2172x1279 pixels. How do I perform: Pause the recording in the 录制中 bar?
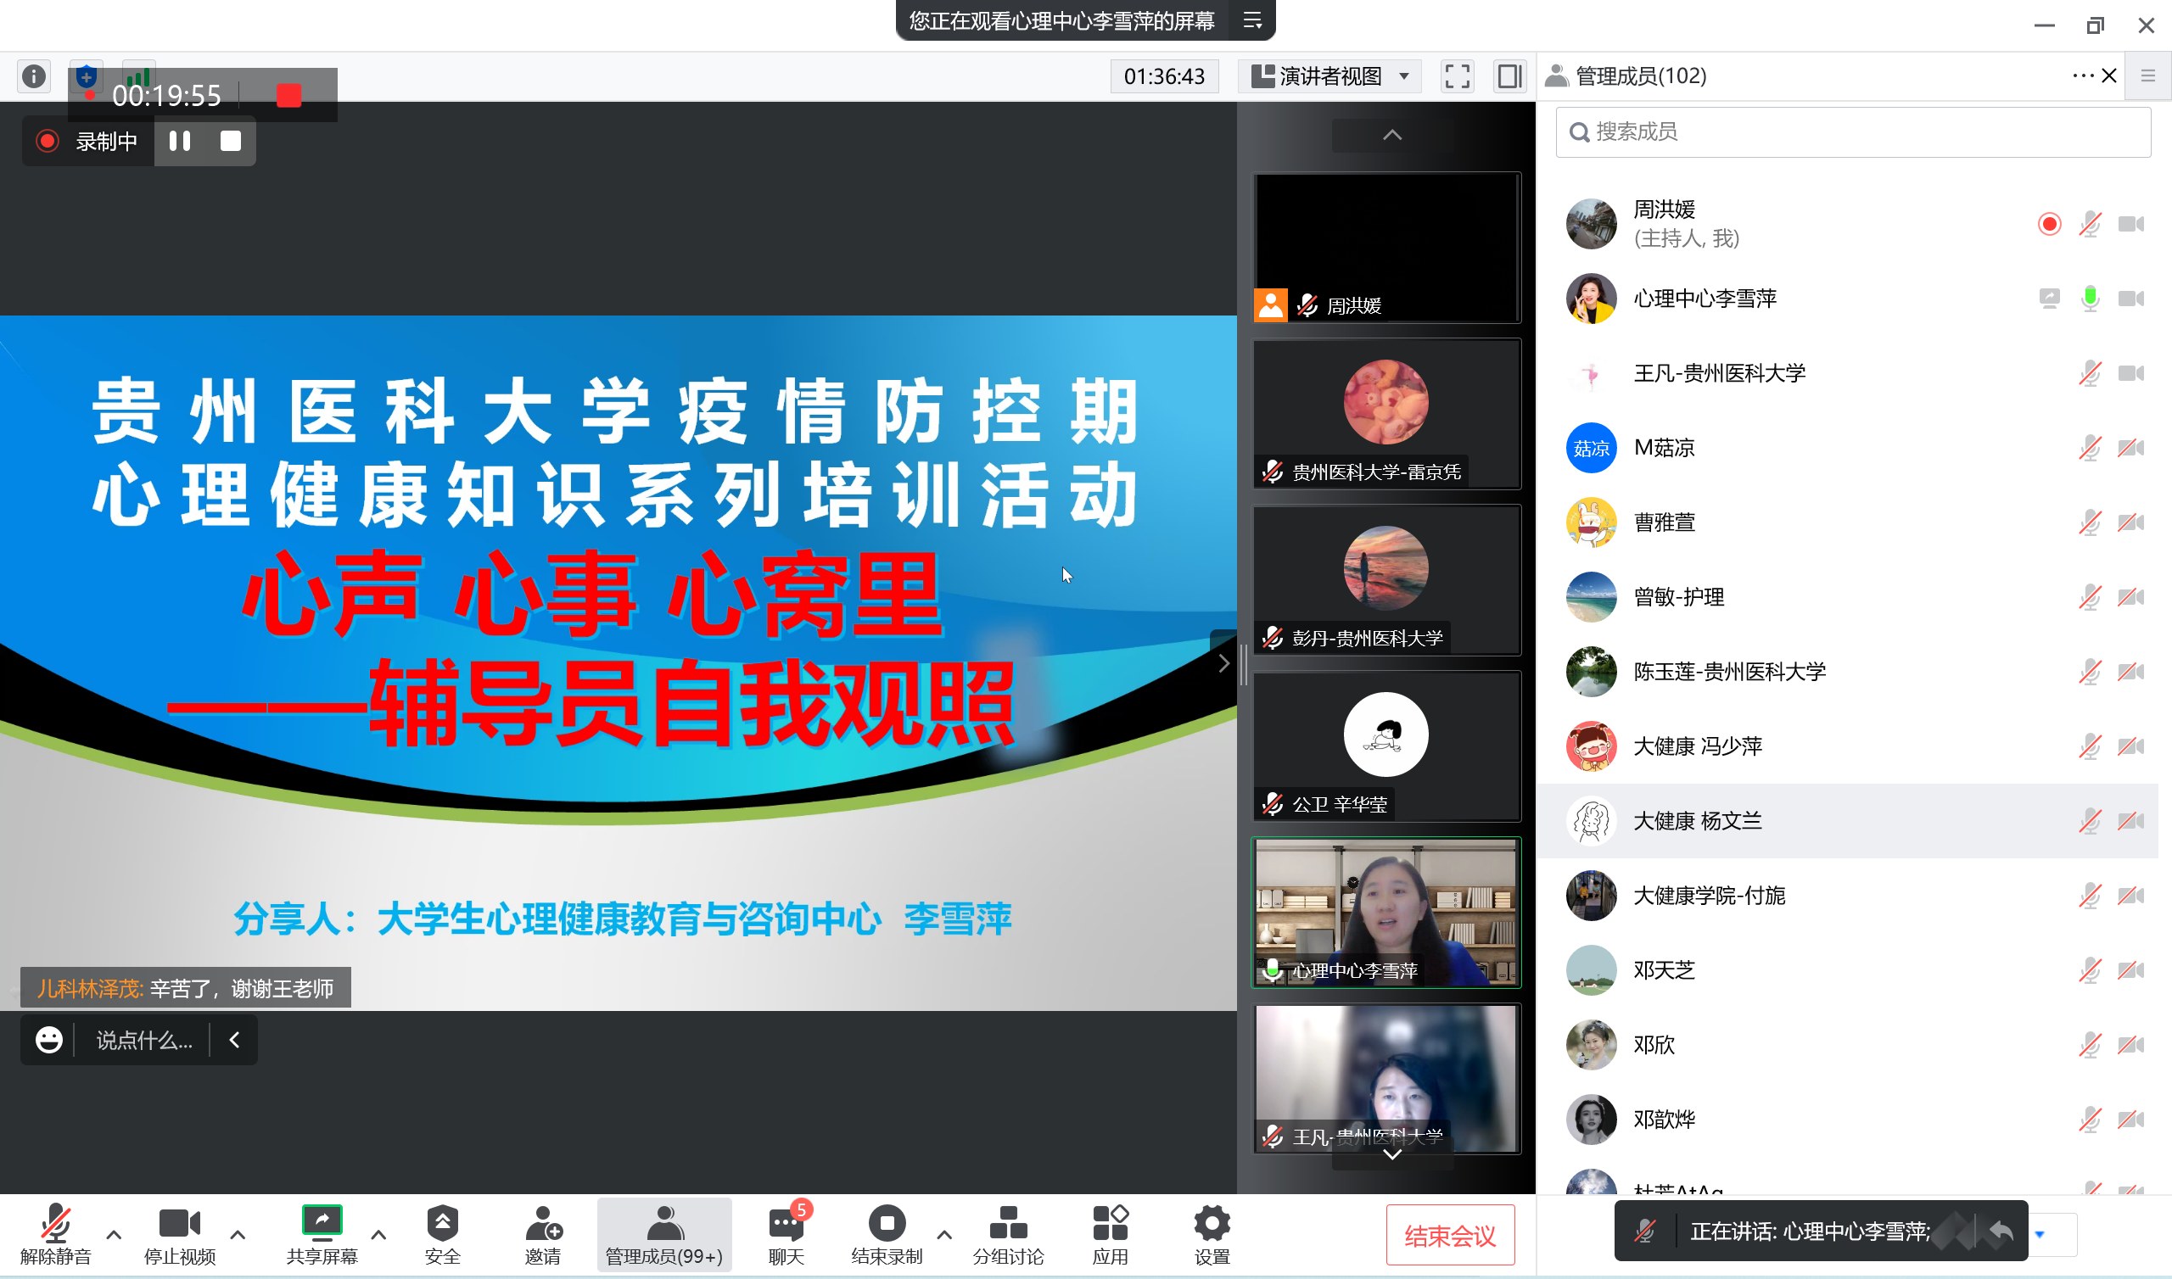tap(179, 141)
